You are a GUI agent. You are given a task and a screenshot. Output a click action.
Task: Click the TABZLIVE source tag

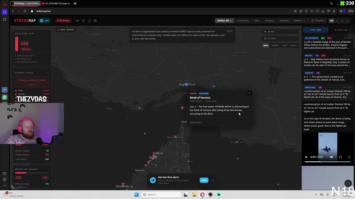pos(309,73)
